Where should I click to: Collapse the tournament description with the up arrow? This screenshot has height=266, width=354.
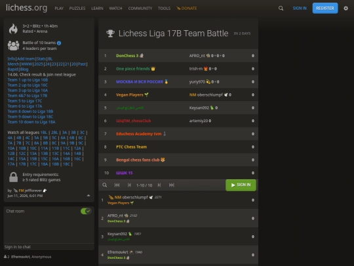(88, 196)
